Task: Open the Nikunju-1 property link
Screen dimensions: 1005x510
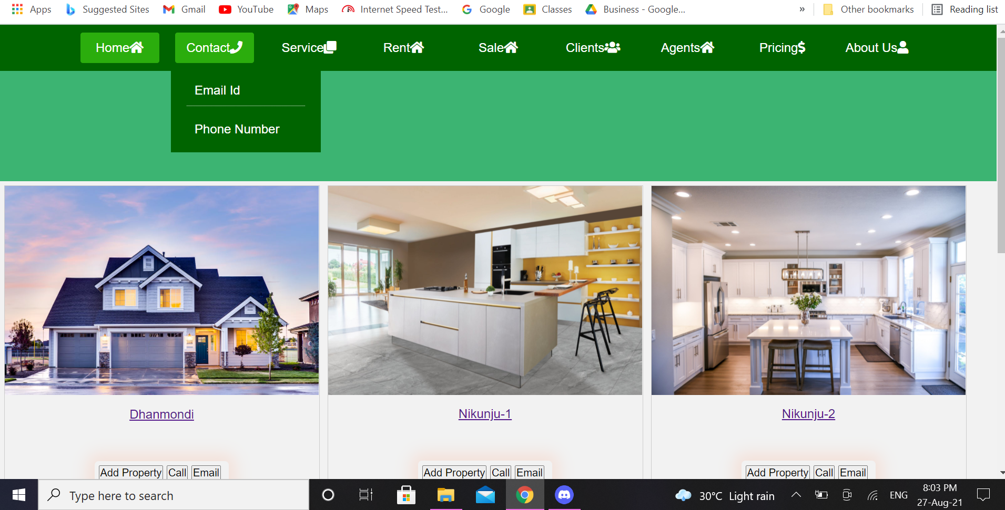Action: click(485, 414)
